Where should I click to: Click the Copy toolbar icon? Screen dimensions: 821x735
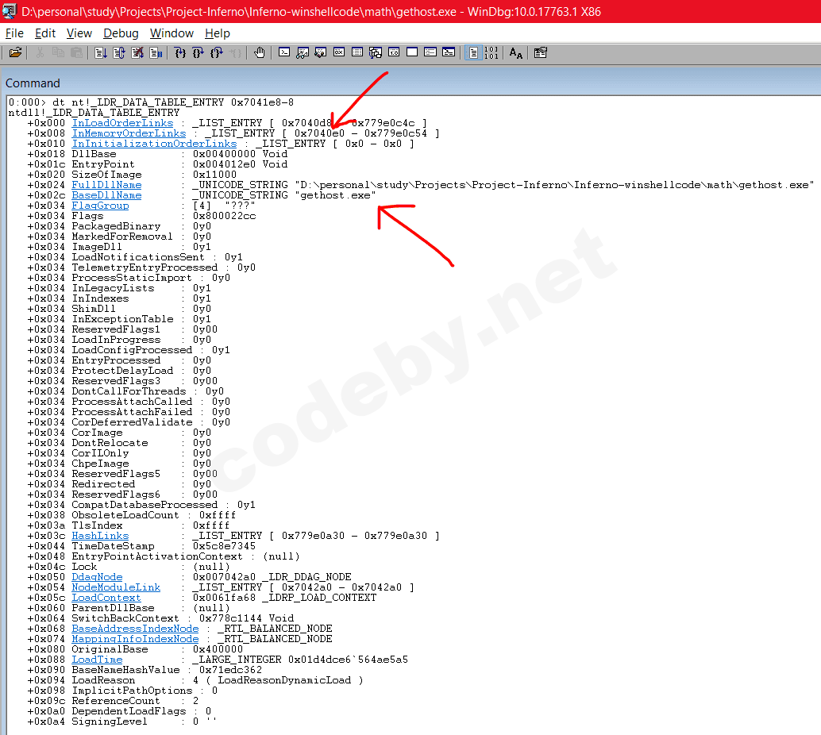[x=58, y=53]
